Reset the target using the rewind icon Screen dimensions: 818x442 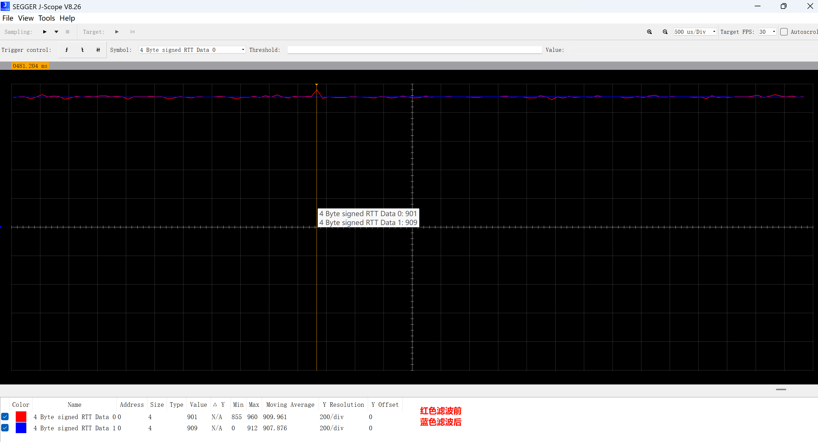[x=133, y=32]
